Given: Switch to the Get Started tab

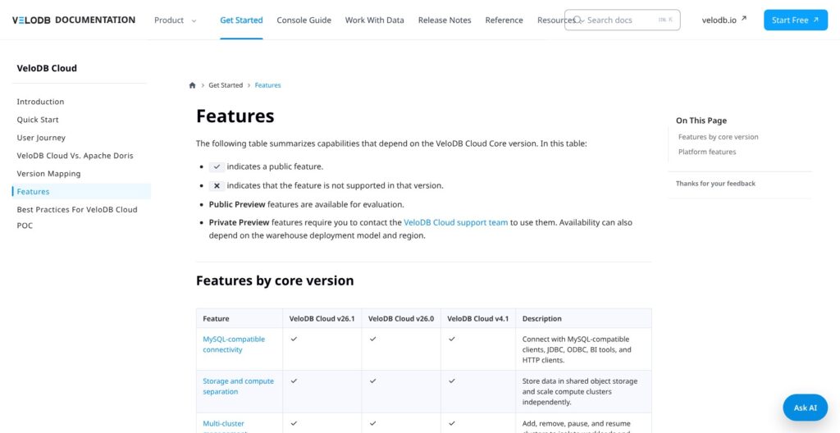Looking at the screenshot, I should [241, 20].
